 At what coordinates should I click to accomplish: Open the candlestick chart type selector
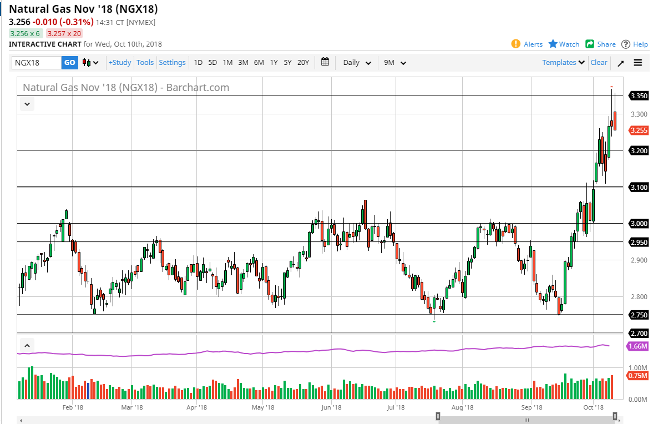pyautogui.click(x=90, y=63)
